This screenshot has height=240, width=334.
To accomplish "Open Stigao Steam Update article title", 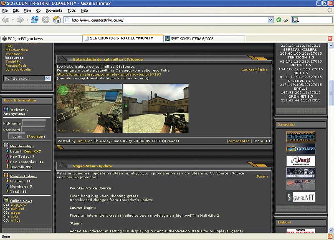I will [92, 166].
